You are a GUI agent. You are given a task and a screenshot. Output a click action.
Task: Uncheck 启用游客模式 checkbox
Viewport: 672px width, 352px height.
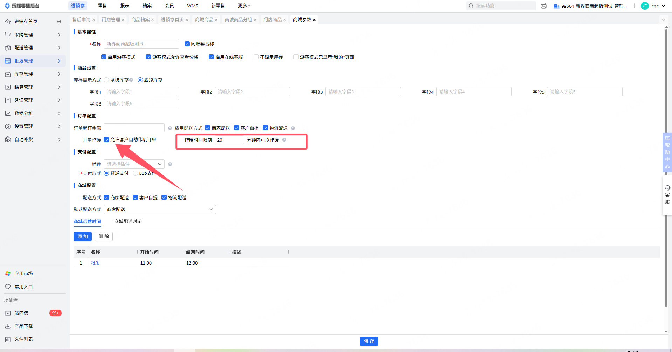pos(104,57)
